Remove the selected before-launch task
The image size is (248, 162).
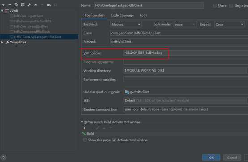pyautogui.click(x=91, y=128)
